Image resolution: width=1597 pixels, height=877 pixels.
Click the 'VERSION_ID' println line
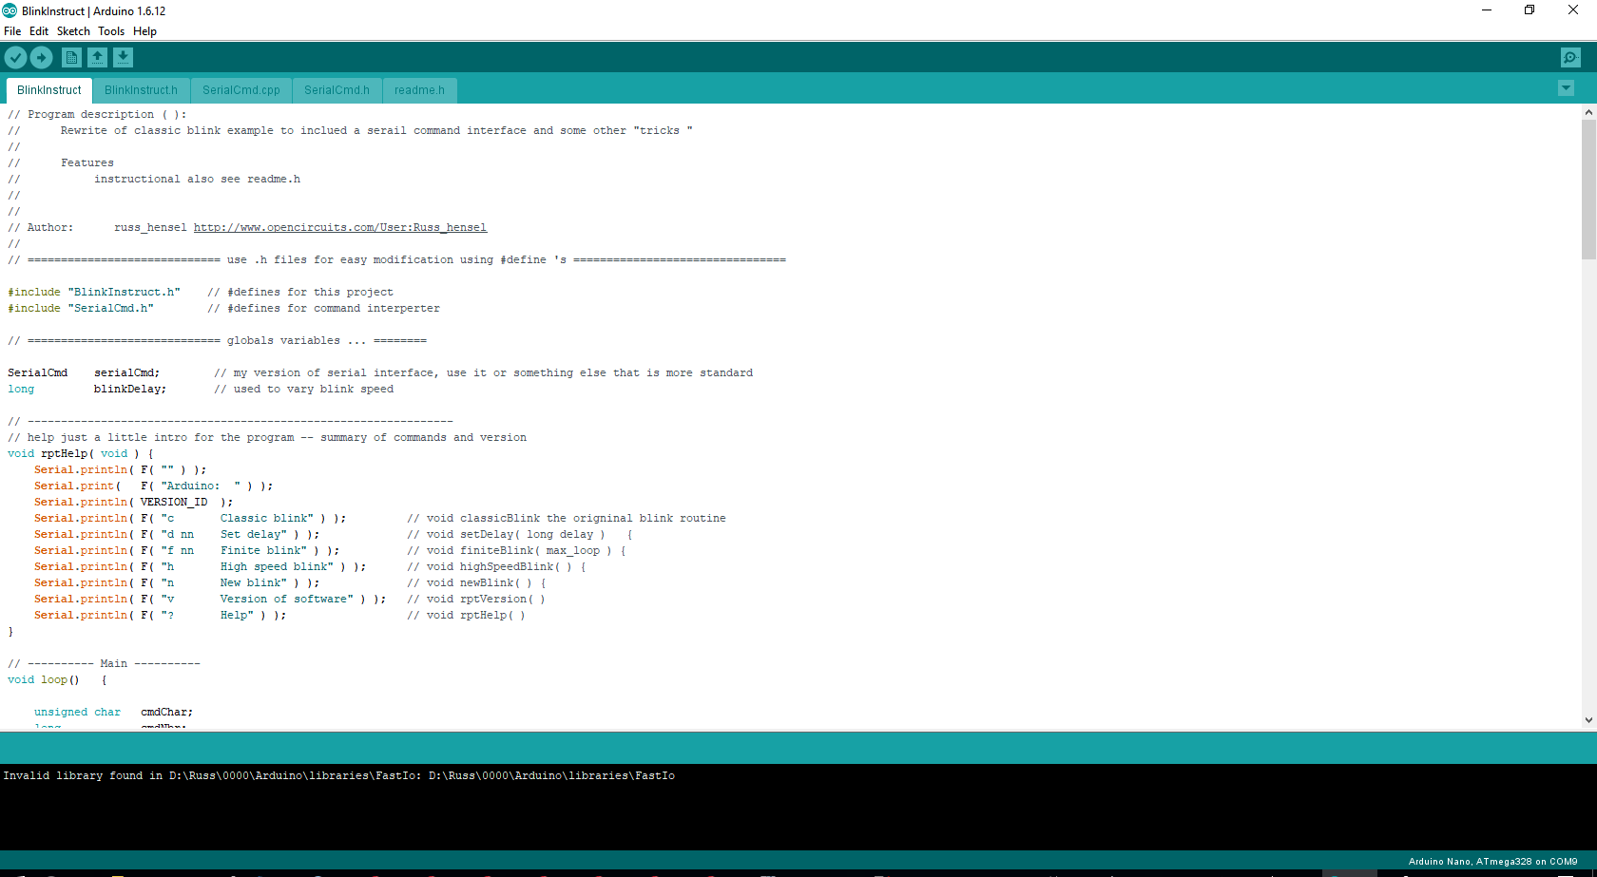pyautogui.click(x=133, y=503)
